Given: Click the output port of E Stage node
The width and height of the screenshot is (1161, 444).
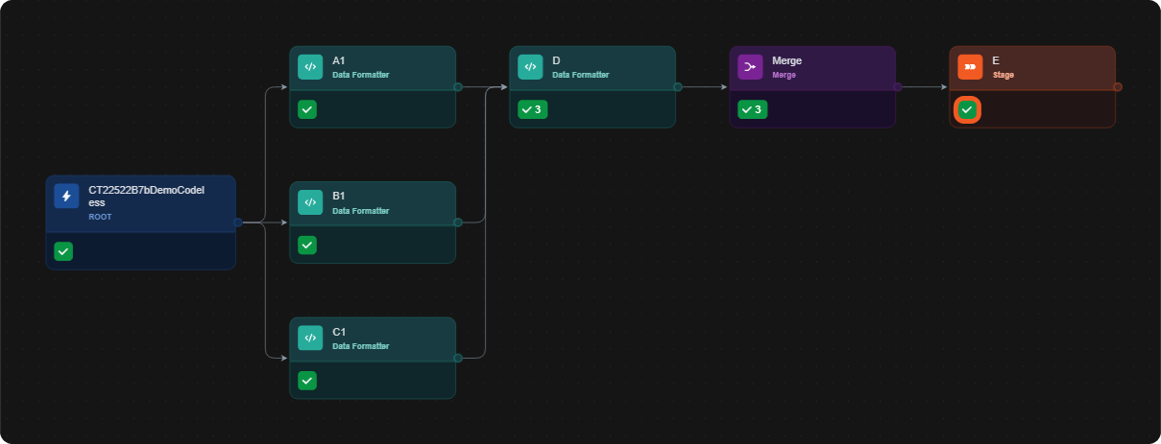Looking at the screenshot, I should (x=1118, y=87).
